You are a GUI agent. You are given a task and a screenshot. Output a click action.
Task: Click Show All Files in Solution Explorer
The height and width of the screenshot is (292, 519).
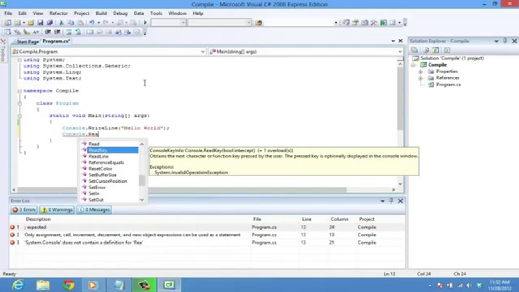pyautogui.click(x=426, y=50)
